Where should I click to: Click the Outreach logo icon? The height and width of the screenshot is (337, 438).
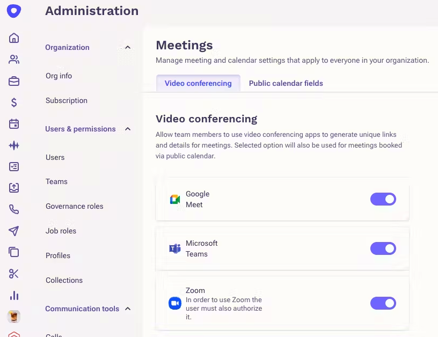click(14, 11)
